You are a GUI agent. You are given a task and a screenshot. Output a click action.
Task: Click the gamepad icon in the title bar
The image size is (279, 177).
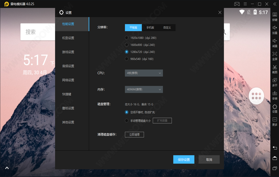[x=237, y=4]
